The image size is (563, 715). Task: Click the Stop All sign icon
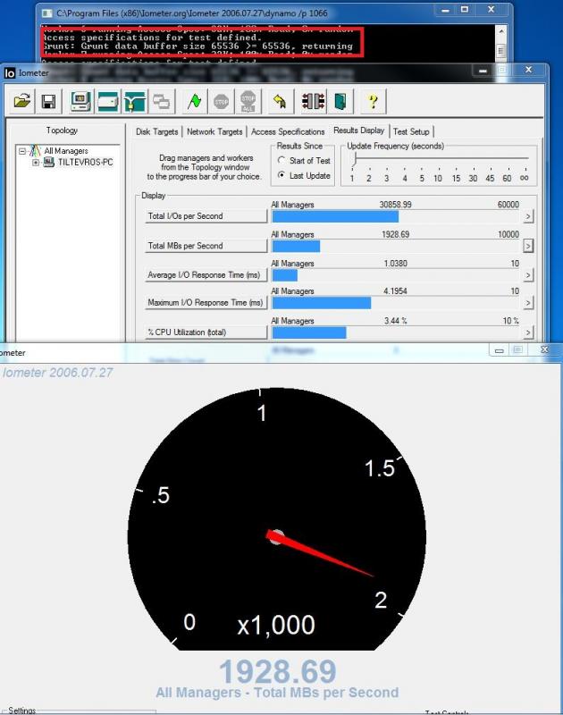pos(248,101)
